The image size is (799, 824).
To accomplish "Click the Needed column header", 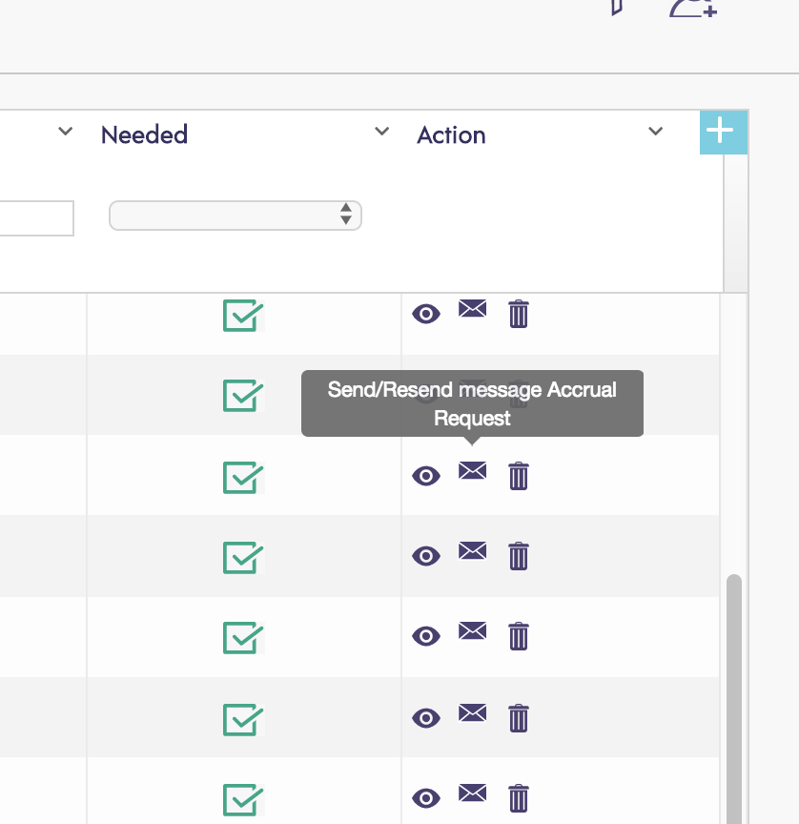I will [144, 134].
